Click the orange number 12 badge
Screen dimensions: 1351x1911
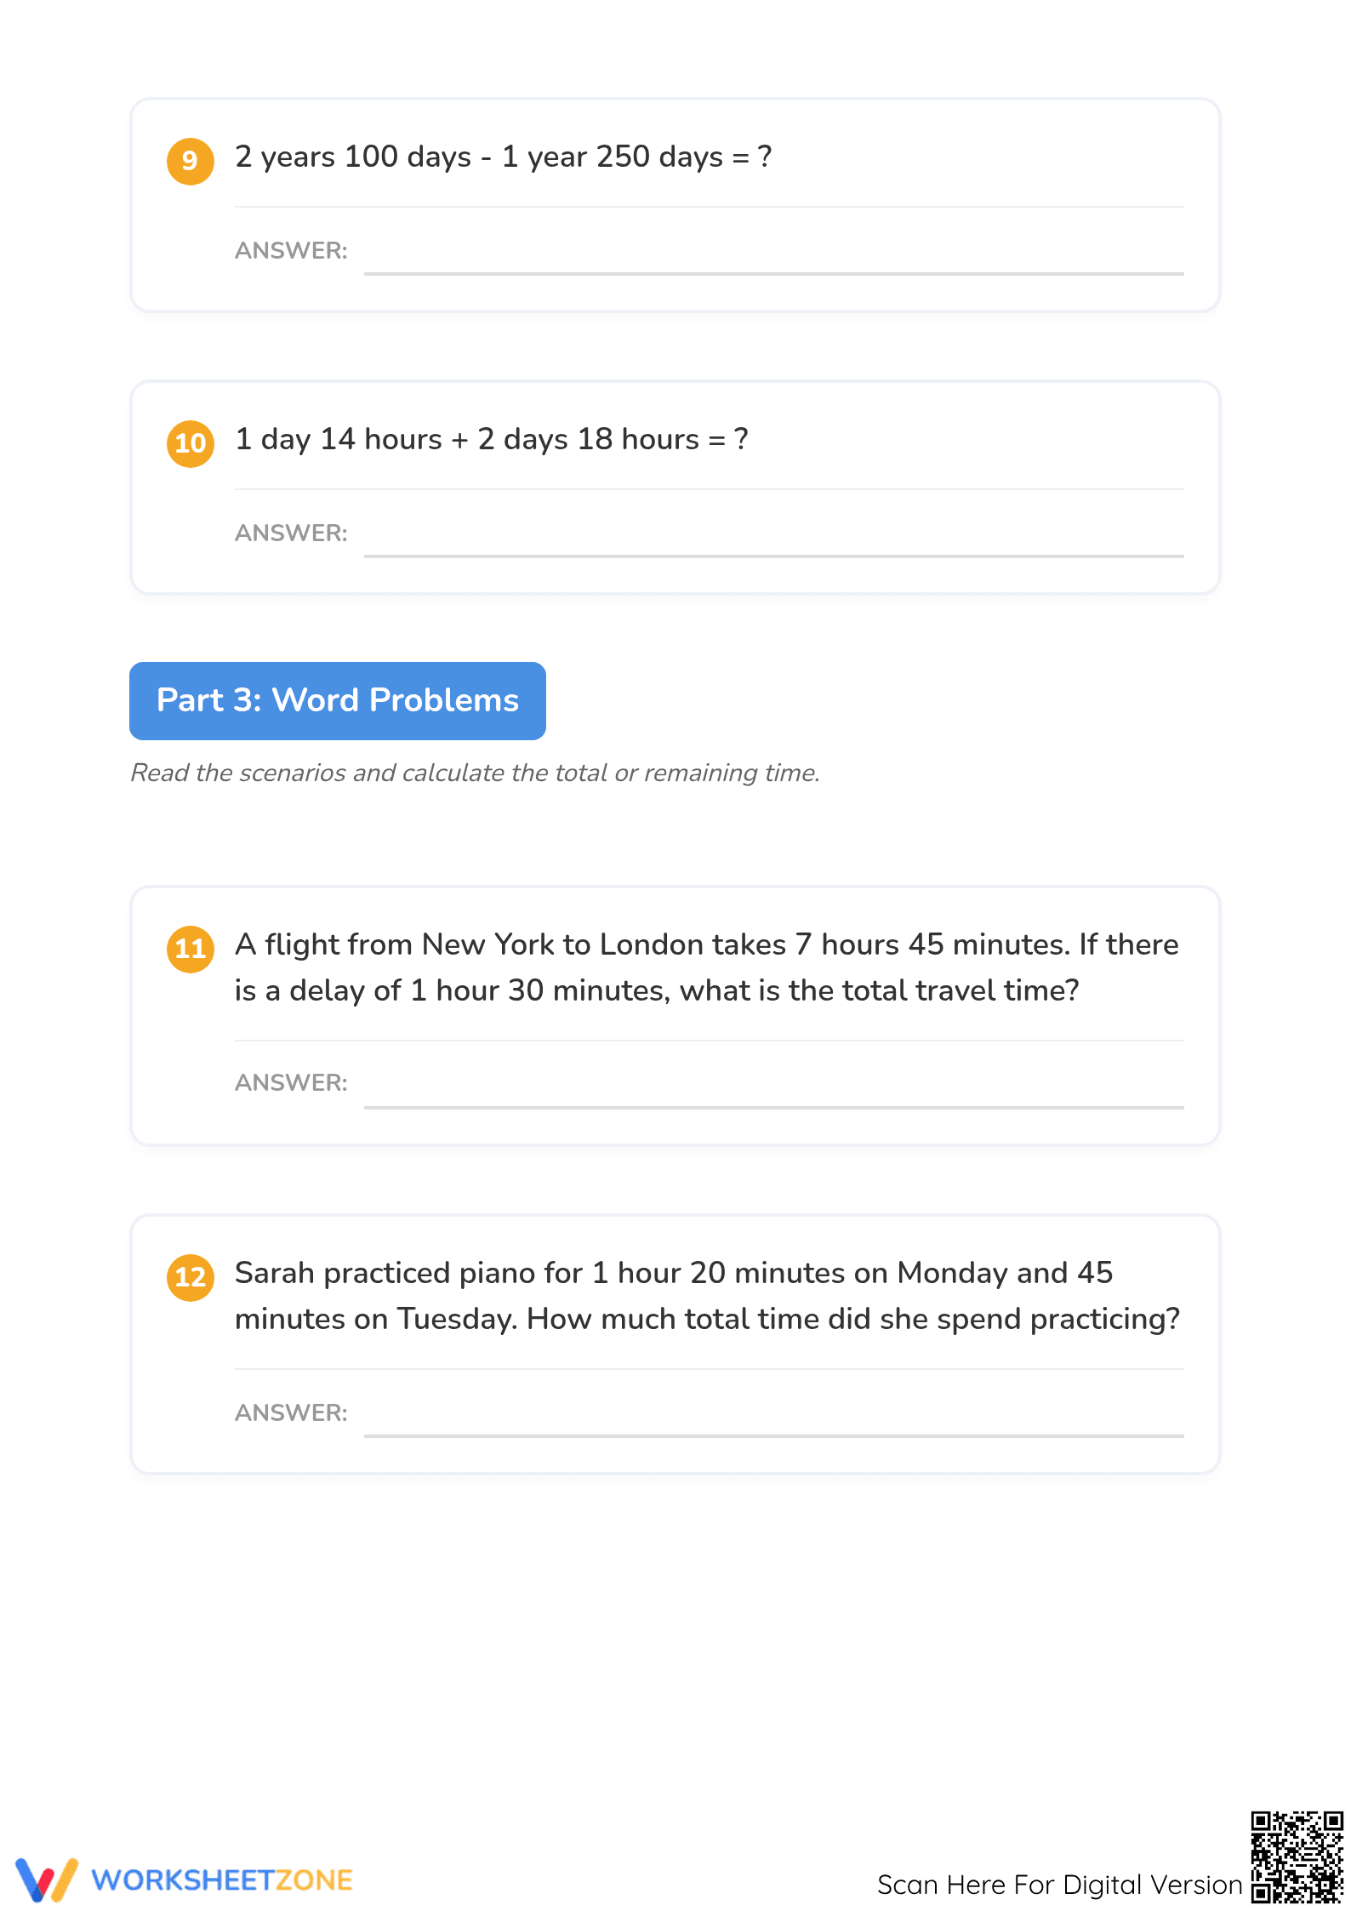coord(190,1277)
